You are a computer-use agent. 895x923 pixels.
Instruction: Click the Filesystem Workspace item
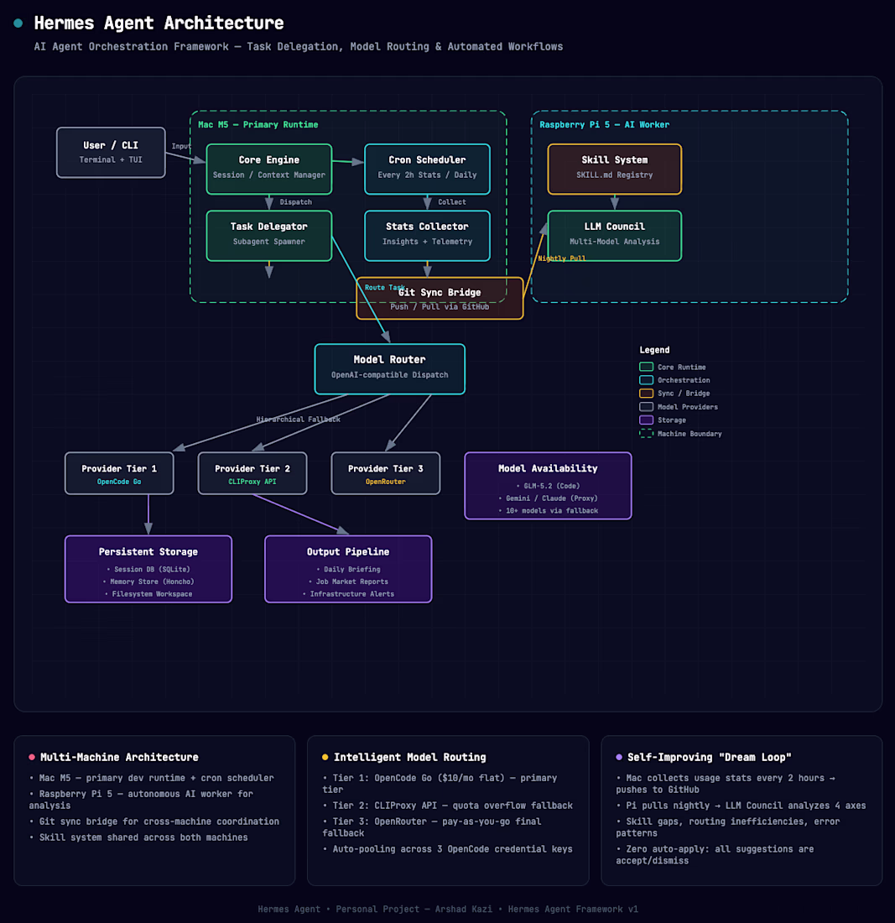point(148,594)
